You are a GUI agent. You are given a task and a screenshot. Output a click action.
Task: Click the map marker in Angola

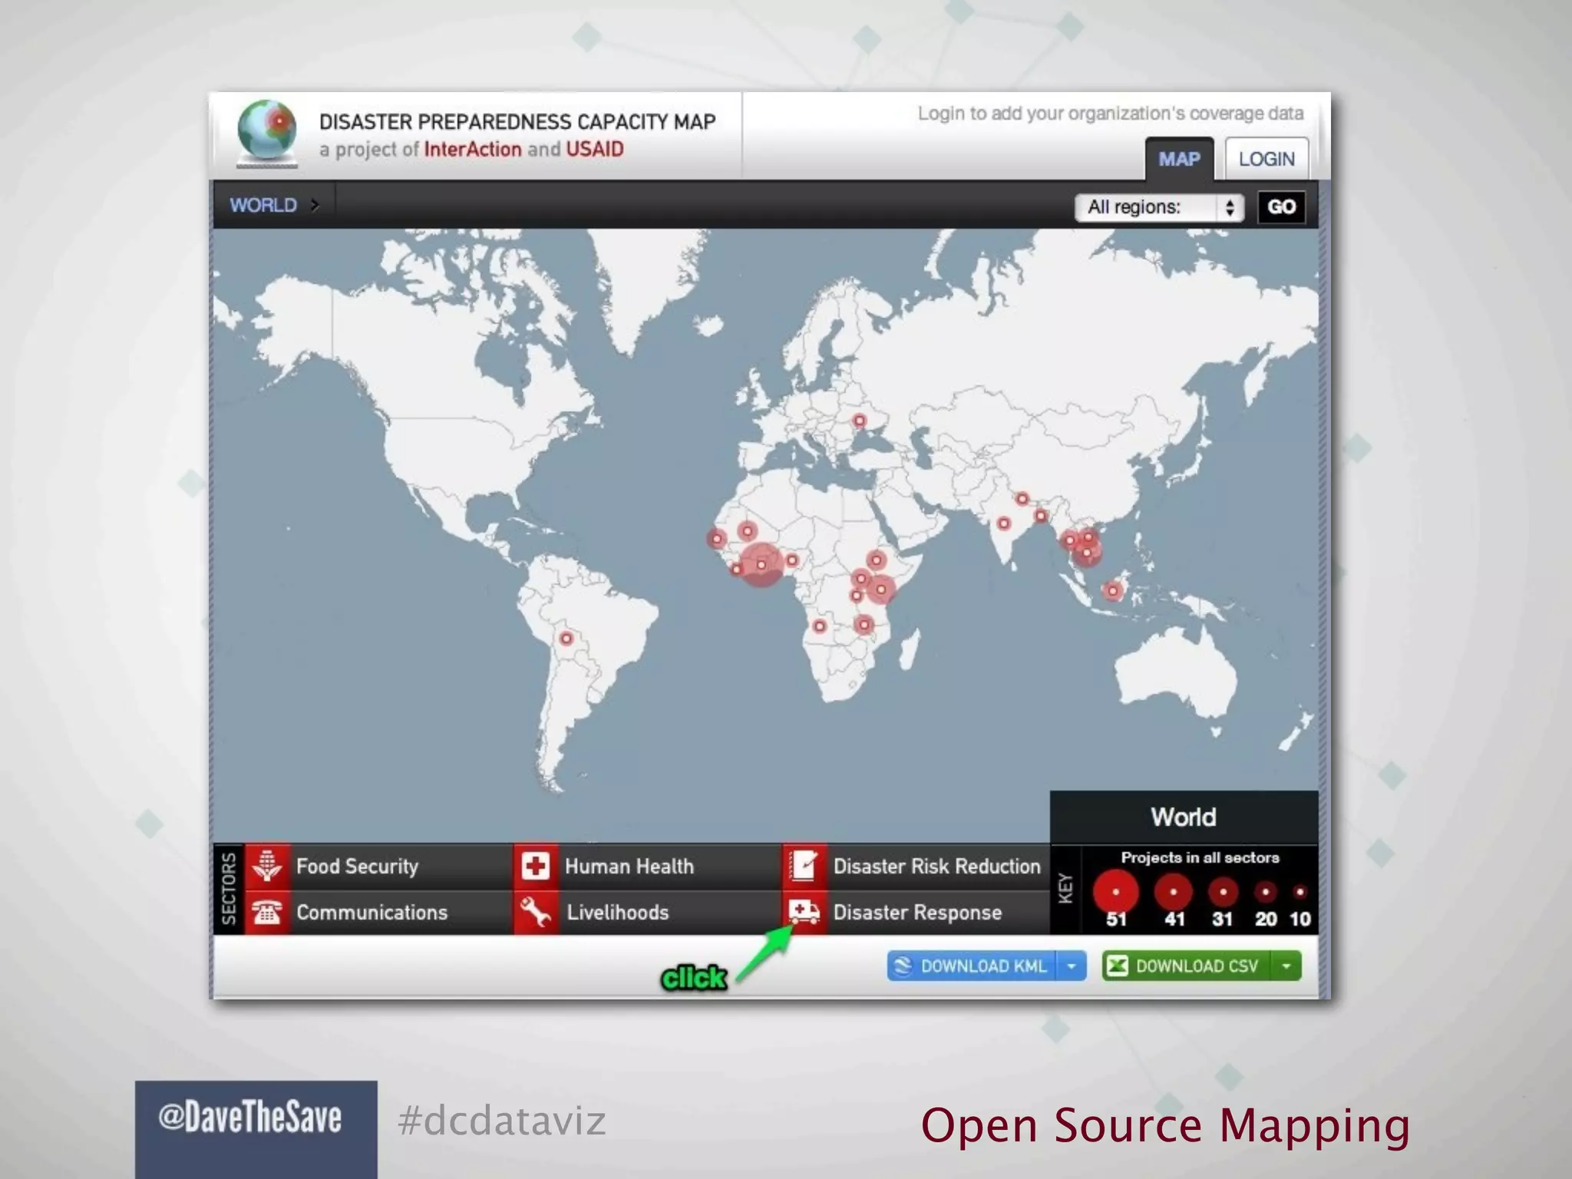click(819, 626)
